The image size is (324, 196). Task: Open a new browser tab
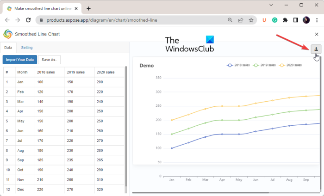click(88, 8)
